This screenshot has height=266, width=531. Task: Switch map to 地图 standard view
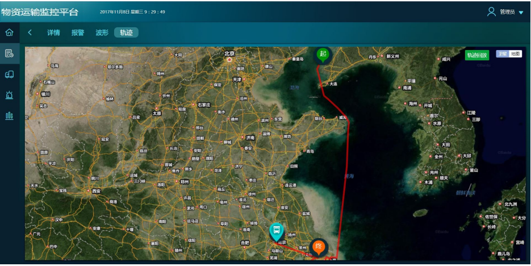pos(515,54)
